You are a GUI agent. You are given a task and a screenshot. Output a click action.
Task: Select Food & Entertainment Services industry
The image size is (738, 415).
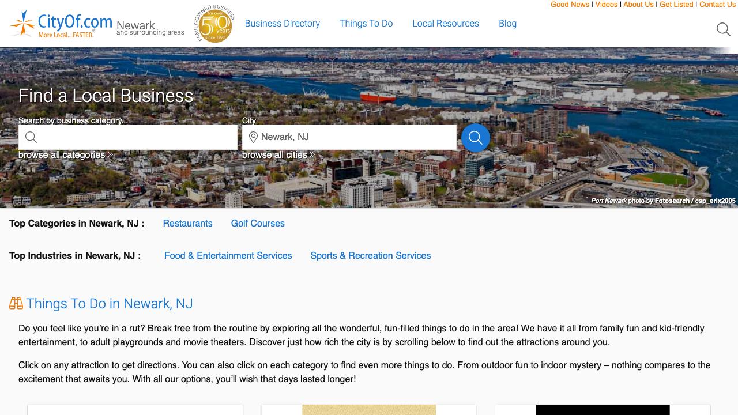tap(228, 256)
